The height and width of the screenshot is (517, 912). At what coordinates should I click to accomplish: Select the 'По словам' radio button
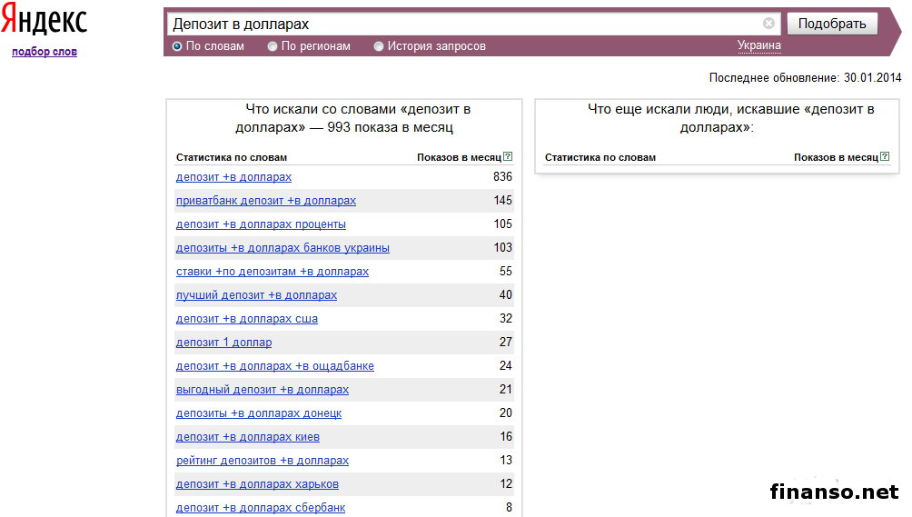coord(177,46)
